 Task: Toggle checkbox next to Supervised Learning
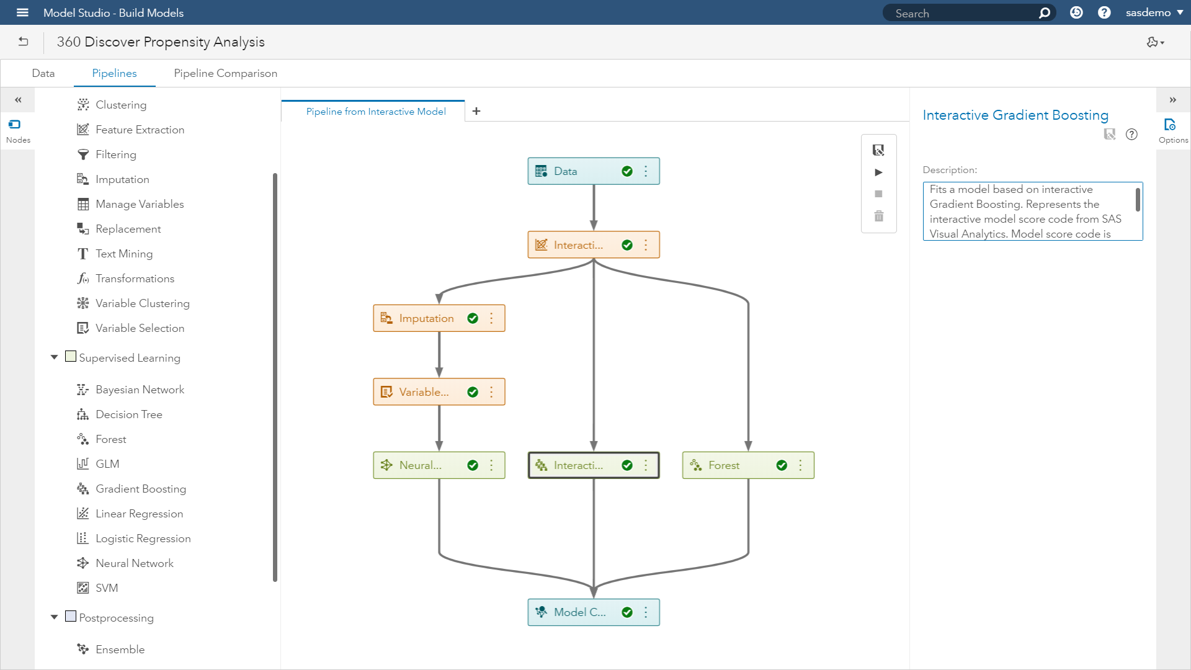pyautogui.click(x=70, y=357)
